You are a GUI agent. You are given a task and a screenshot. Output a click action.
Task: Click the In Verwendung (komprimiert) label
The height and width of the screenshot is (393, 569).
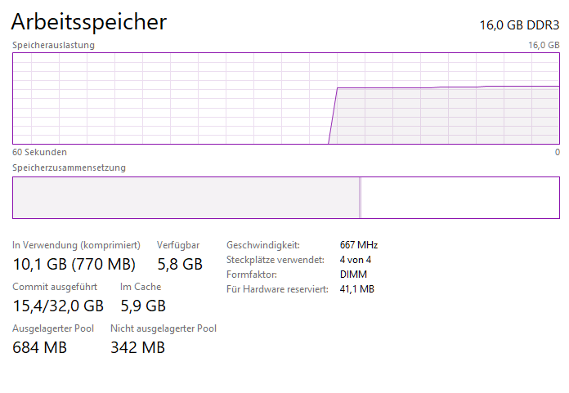click(76, 245)
